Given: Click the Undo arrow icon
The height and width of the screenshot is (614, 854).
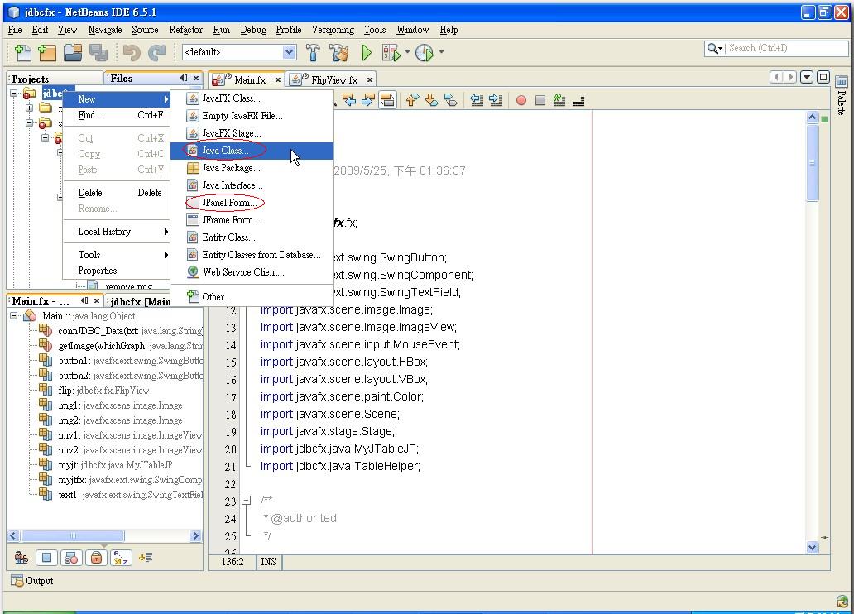Looking at the screenshot, I should tap(132, 52).
